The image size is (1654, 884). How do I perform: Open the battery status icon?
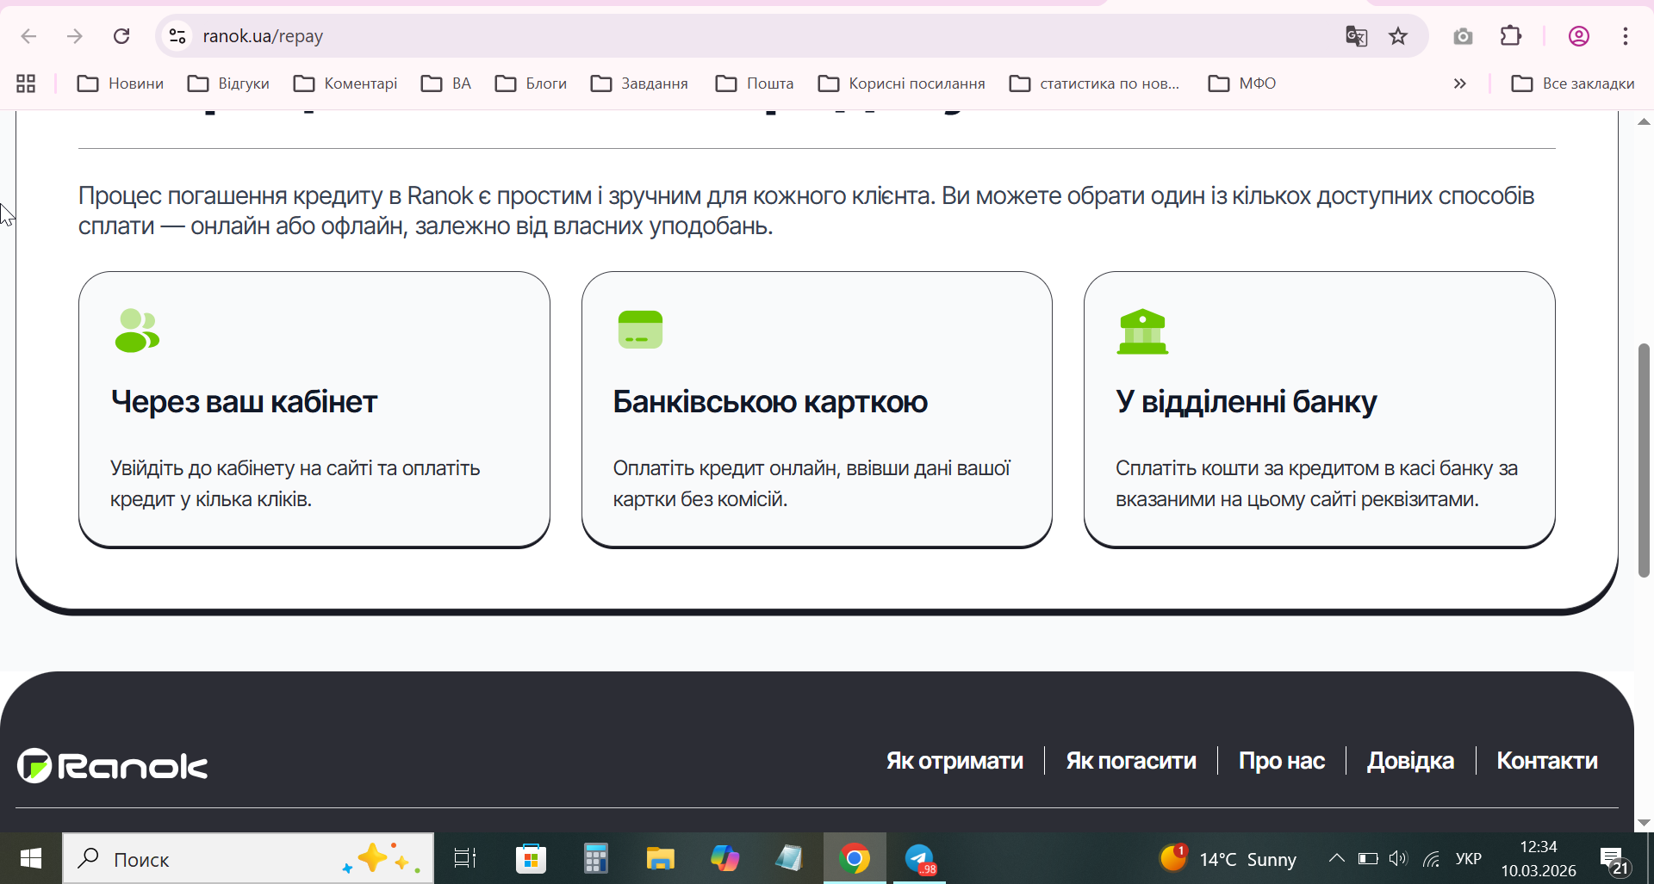click(1368, 858)
